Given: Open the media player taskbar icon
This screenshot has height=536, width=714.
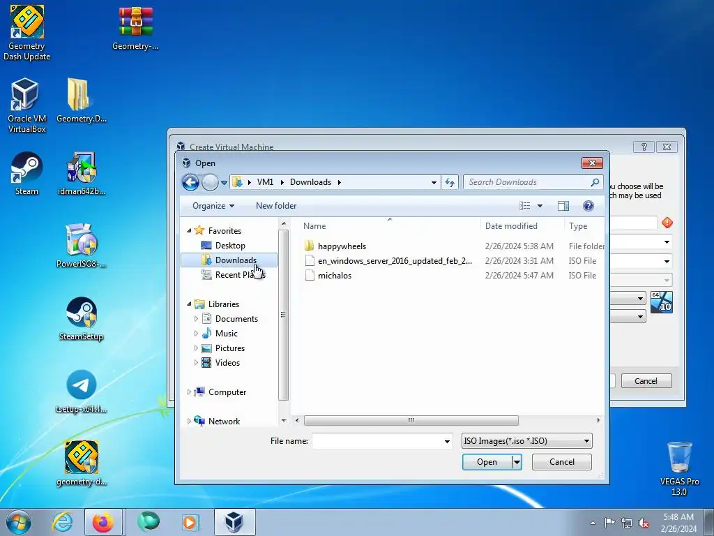Looking at the screenshot, I should [190, 522].
